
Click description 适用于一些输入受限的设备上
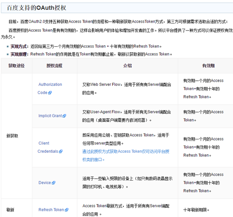pyautogui.click(x=128, y=183)
